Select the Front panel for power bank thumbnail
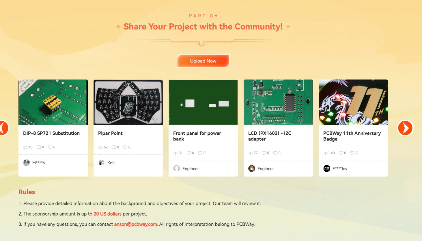The image size is (422, 241). [203, 102]
